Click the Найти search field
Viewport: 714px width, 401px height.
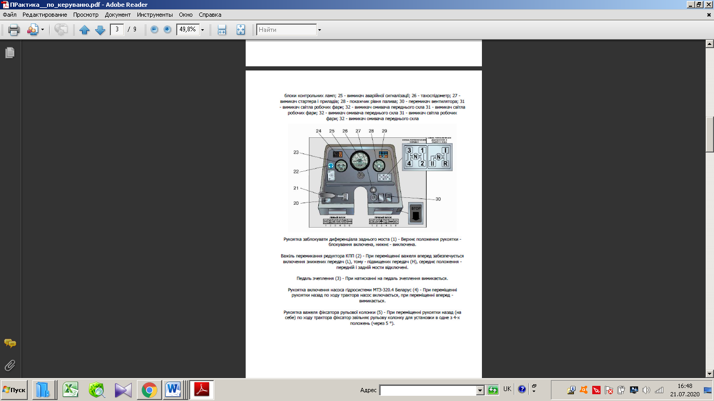(286, 30)
